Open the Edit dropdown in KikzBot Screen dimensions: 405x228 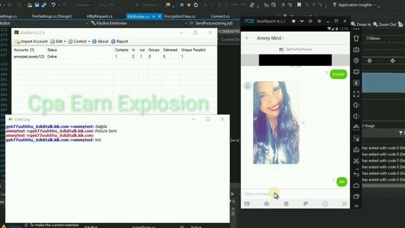58,41
